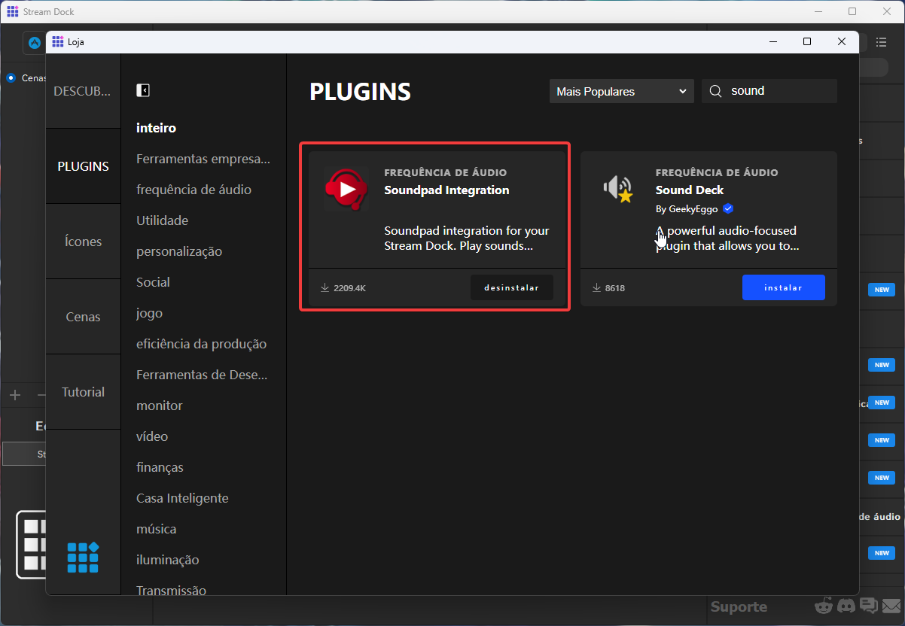This screenshot has height=626, width=905.
Task: Select the Cenas radio button in Stream Dock
Action: click(x=11, y=77)
